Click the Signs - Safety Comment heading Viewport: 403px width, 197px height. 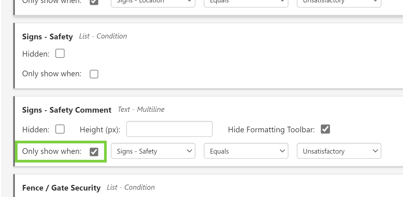(x=67, y=110)
